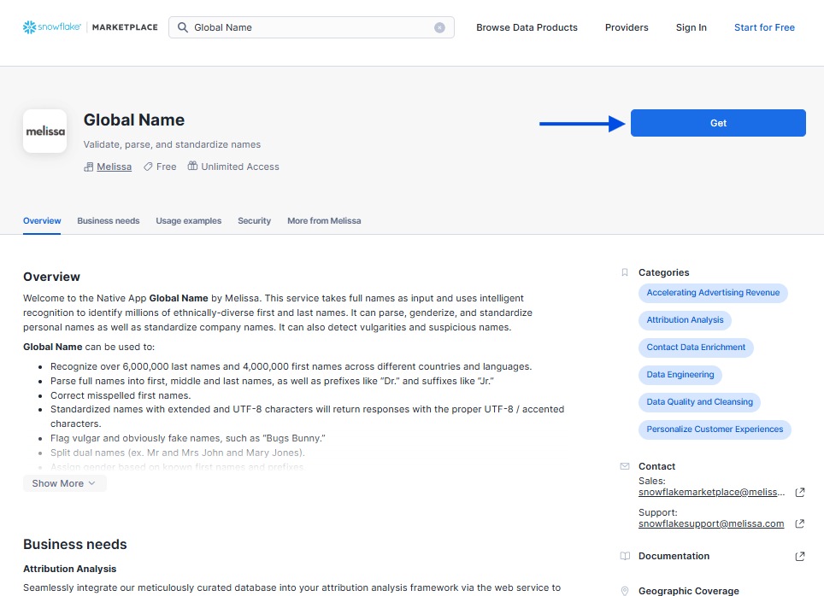Select the Data Engineering category tag
824x596 pixels.
pos(680,374)
